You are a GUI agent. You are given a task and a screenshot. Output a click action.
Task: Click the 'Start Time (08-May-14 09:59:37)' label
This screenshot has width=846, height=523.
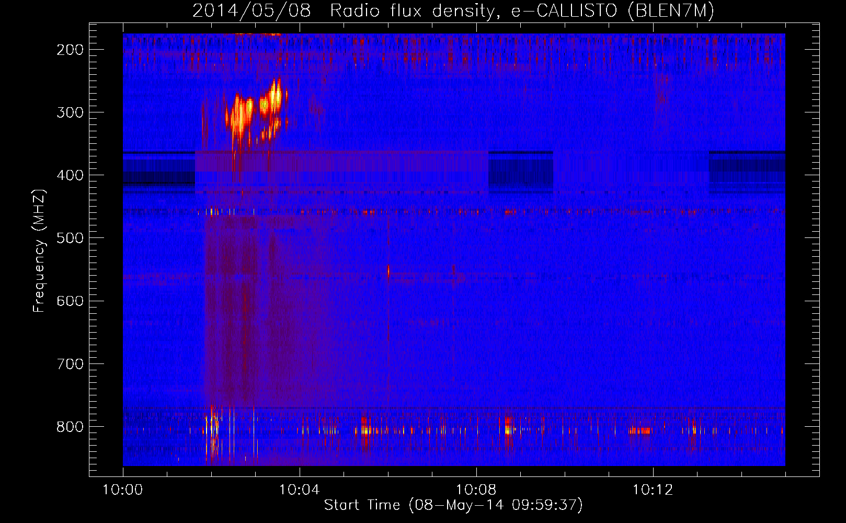pyautogui.click(x=453, y=505)
